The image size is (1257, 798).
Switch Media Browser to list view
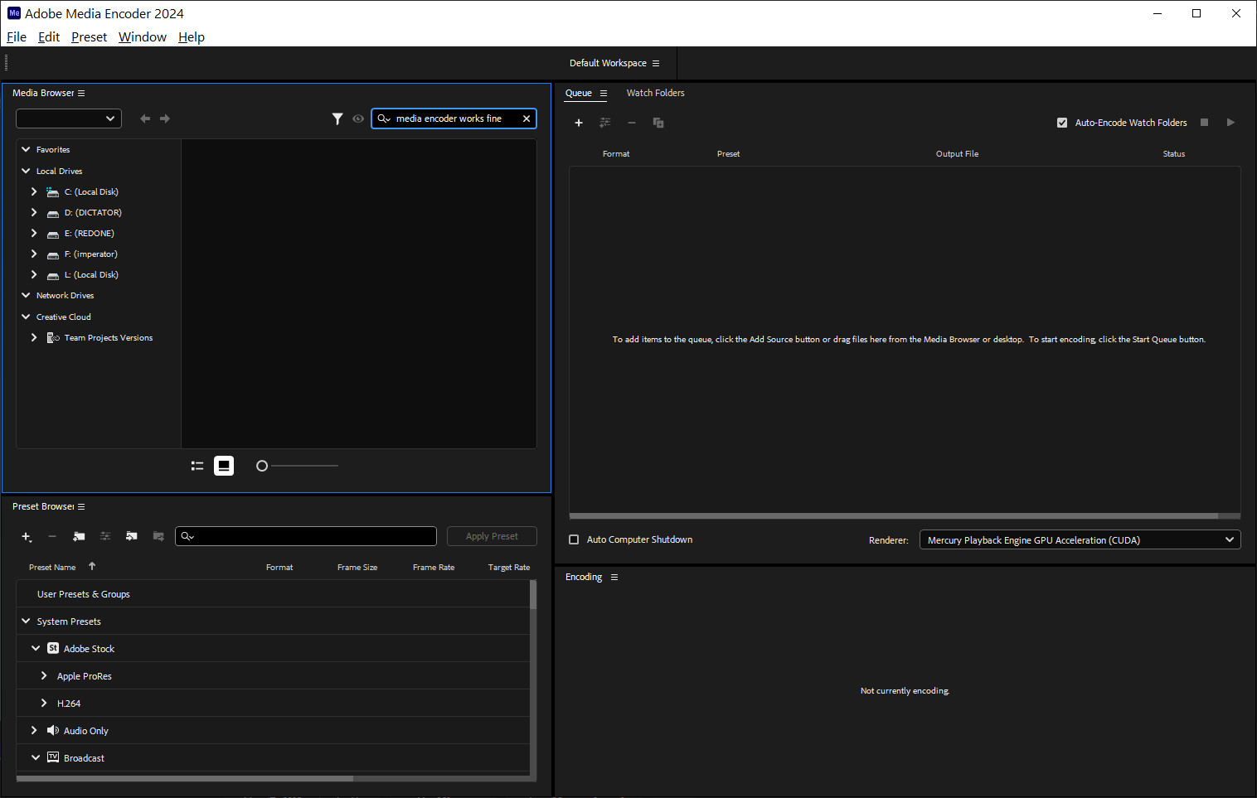[197, 465]
